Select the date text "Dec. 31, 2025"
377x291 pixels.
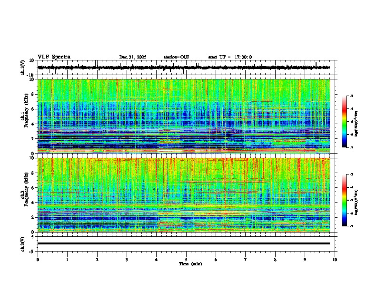pos(133,57)
